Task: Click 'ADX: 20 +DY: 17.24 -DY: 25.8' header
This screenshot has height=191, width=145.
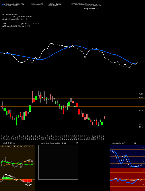Action: (17, 146)
